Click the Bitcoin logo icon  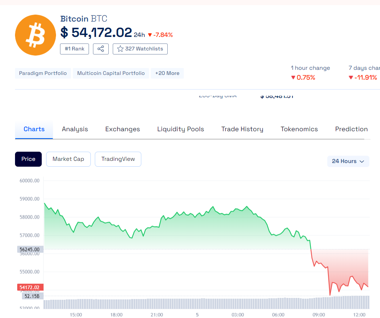pyautogui.click(x=35, y=35)
